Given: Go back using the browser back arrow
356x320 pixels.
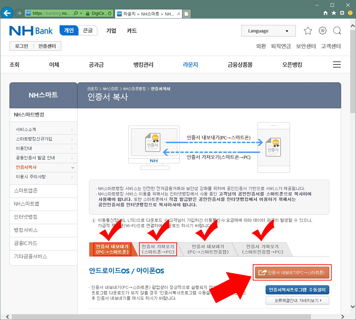Looking at the screenshot, I should [7, 13].
